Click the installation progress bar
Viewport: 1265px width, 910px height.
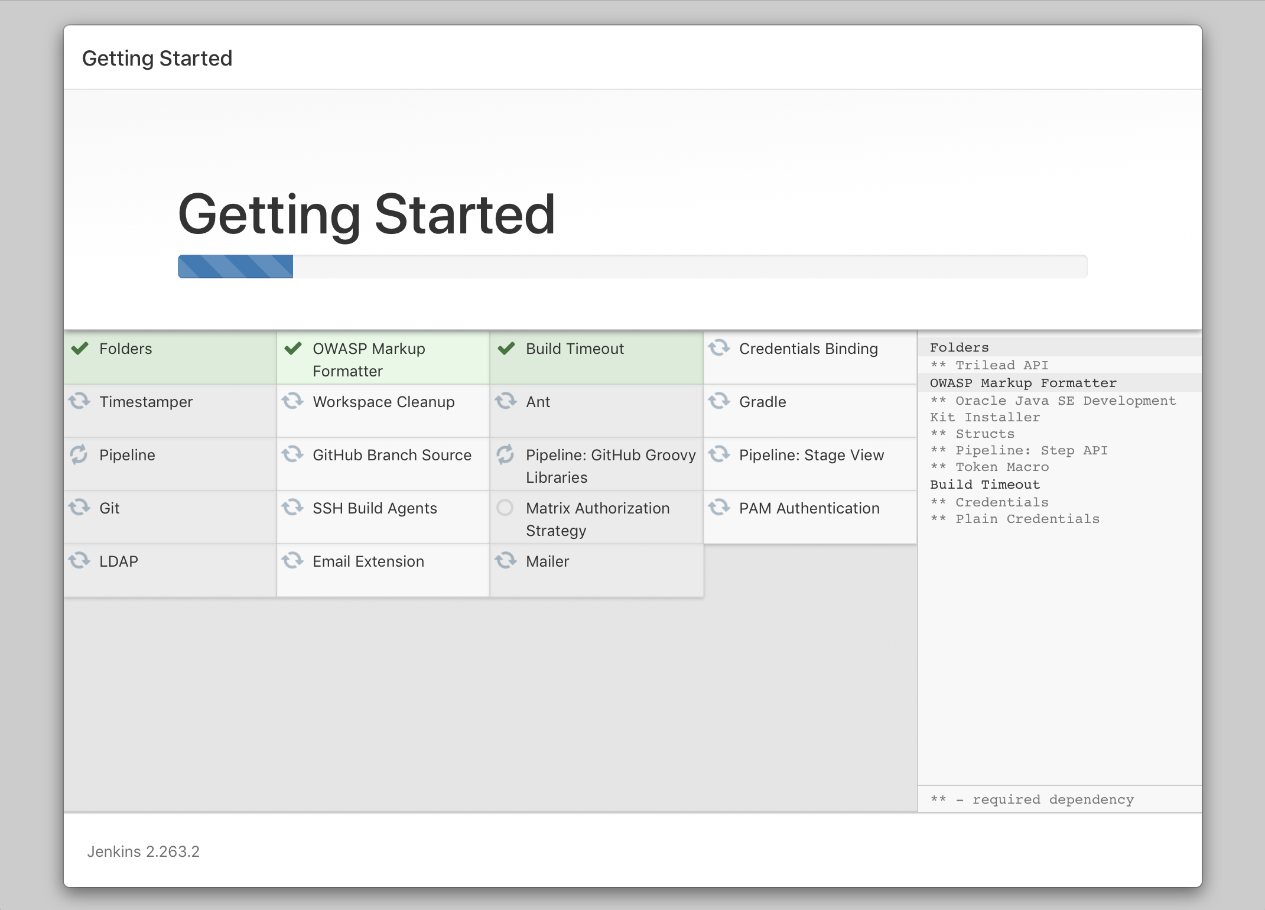click(x=632, y=266)
